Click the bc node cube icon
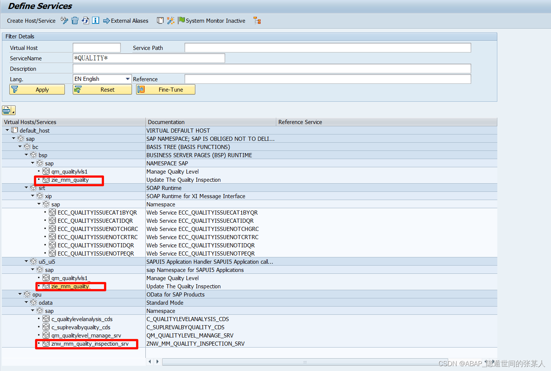The image size is (551, 371). tap(27, 146)
